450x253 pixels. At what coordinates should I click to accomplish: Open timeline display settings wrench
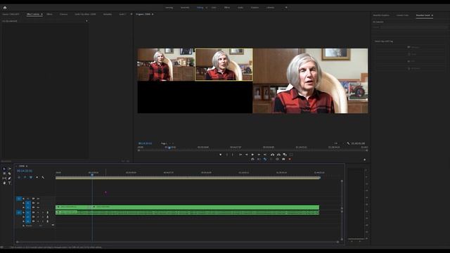tap(43, 178)
